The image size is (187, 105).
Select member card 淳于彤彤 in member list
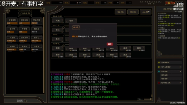click(24, 21)
